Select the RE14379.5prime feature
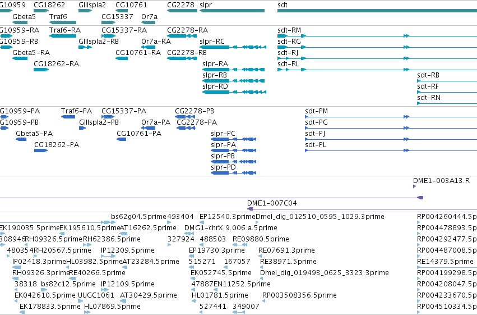Image resolution: width=477 pixels, height=315 pixels. pyautogui.click(x=447, y=267)
